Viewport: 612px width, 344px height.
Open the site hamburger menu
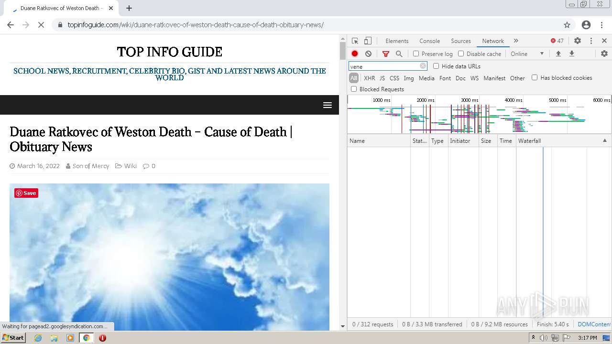coord(328,105)
